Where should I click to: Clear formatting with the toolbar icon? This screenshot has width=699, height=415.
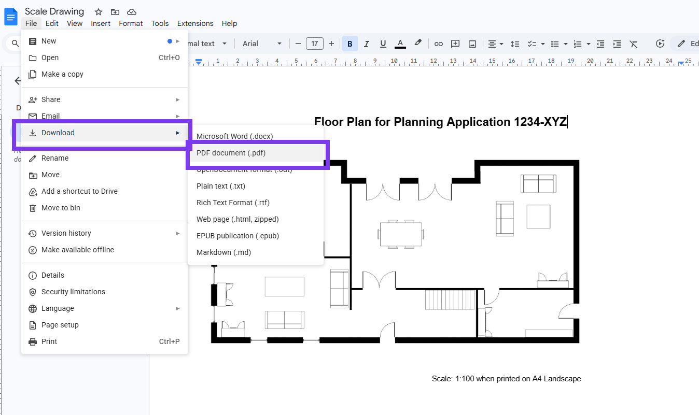(x=634, y=44)
